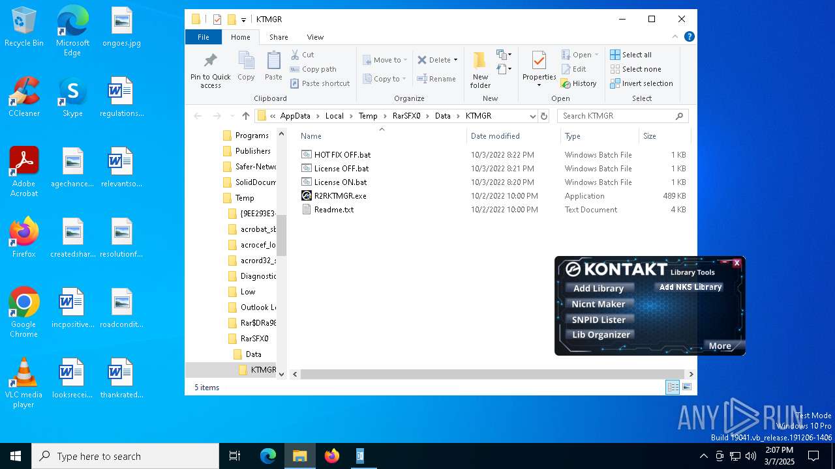Select Temp folder in navigation tree
This screenshot has height=469, width=835.
tap(245, 198)
